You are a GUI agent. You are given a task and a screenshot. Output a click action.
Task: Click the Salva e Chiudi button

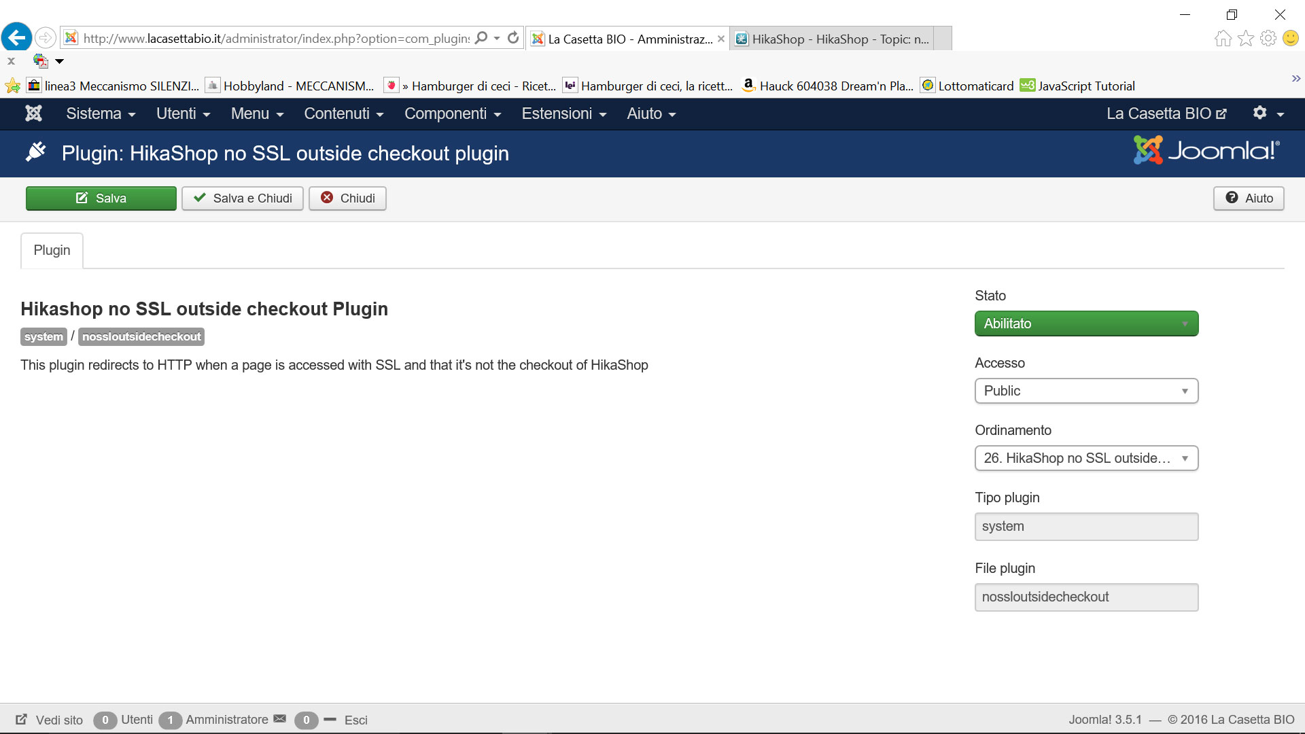coord(243,198)
